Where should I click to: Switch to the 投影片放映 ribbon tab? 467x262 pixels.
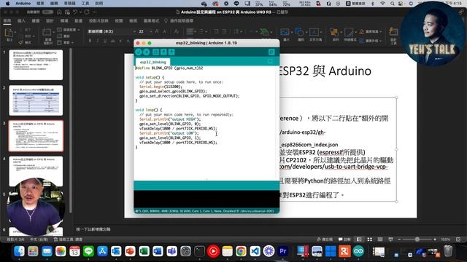pyautogui.click(x=99, y=21)
